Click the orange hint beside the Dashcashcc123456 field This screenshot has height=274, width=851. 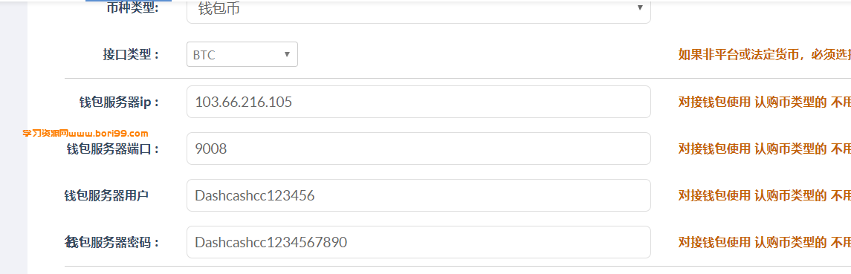coord(764,195)
